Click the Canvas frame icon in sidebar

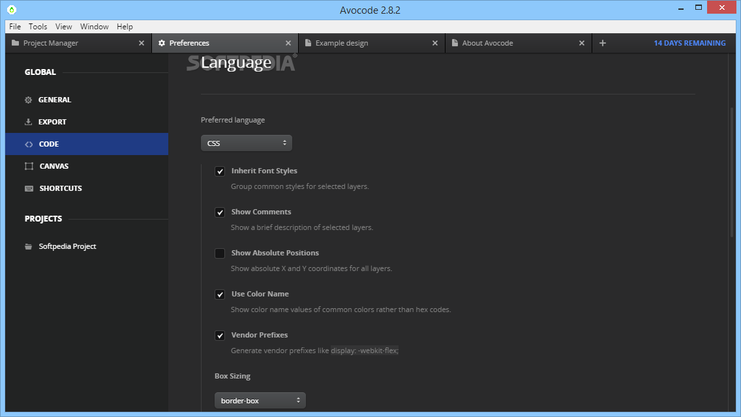(x=29, y=166)
